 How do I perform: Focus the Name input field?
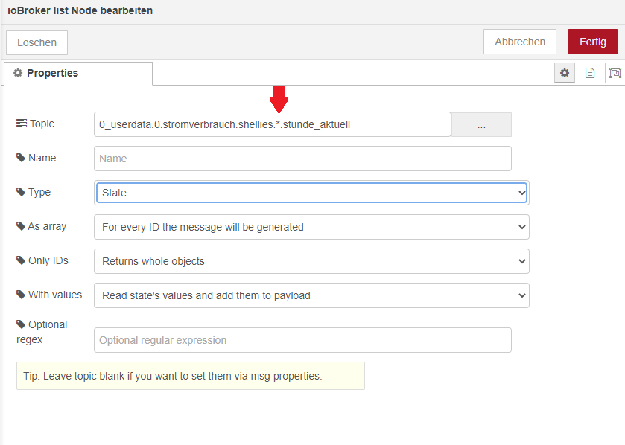pos(302,159)
